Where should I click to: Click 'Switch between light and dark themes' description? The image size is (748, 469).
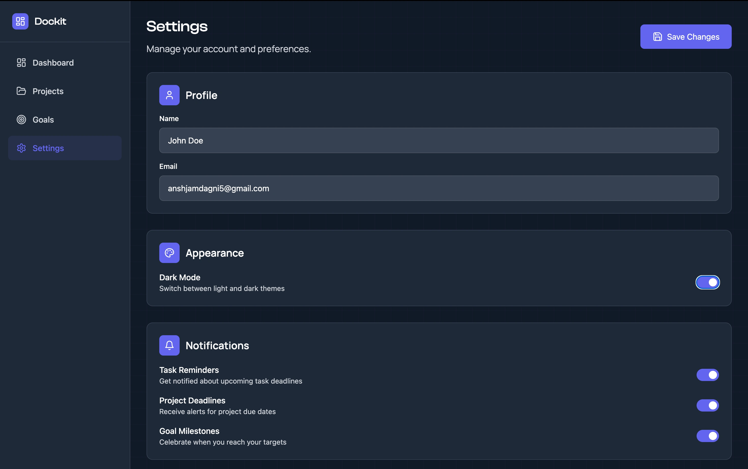(x=222, y=288)
